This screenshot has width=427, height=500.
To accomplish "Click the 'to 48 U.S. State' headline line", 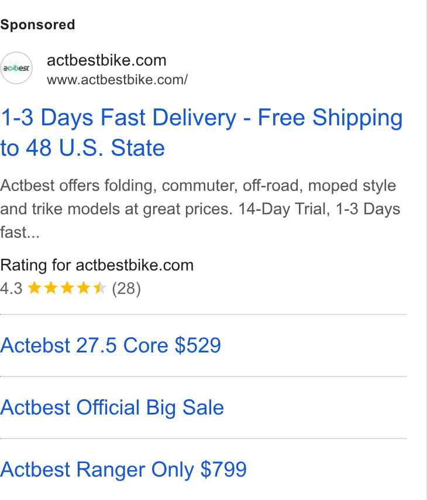I will point(82,148).
